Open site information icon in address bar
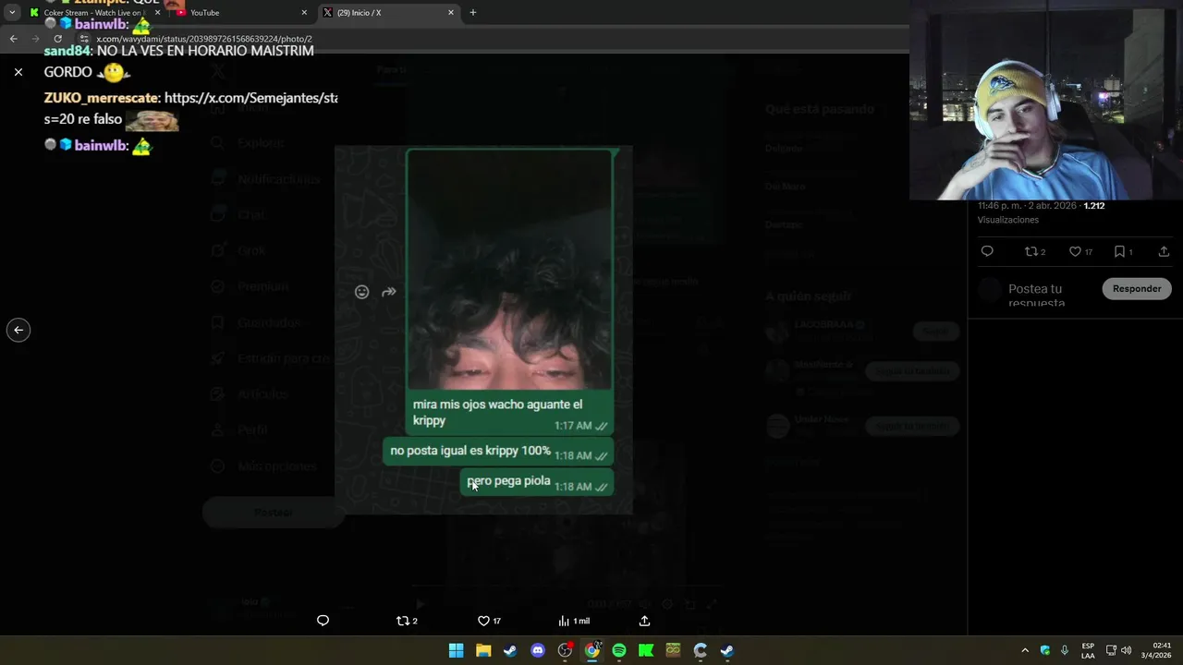The width and height of the screenshot is (1183, 665). point(84,39)
